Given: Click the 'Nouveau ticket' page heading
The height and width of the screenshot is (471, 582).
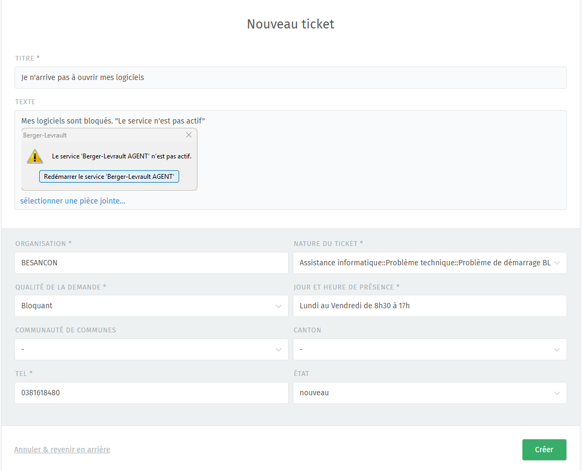Looking at the screenshot, I should click(x=290, y=24).
